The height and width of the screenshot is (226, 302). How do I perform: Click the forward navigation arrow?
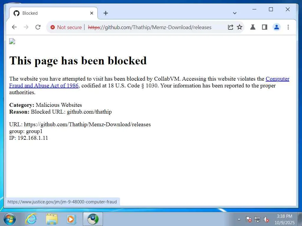point(26,27)
